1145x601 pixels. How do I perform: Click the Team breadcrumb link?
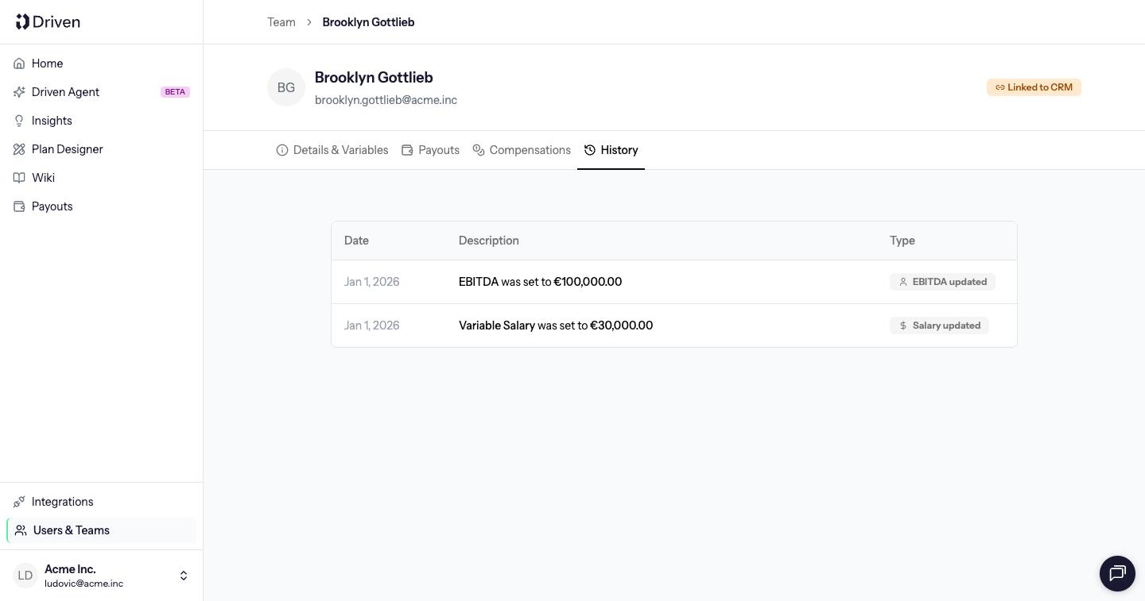click(x=281, y=22)
